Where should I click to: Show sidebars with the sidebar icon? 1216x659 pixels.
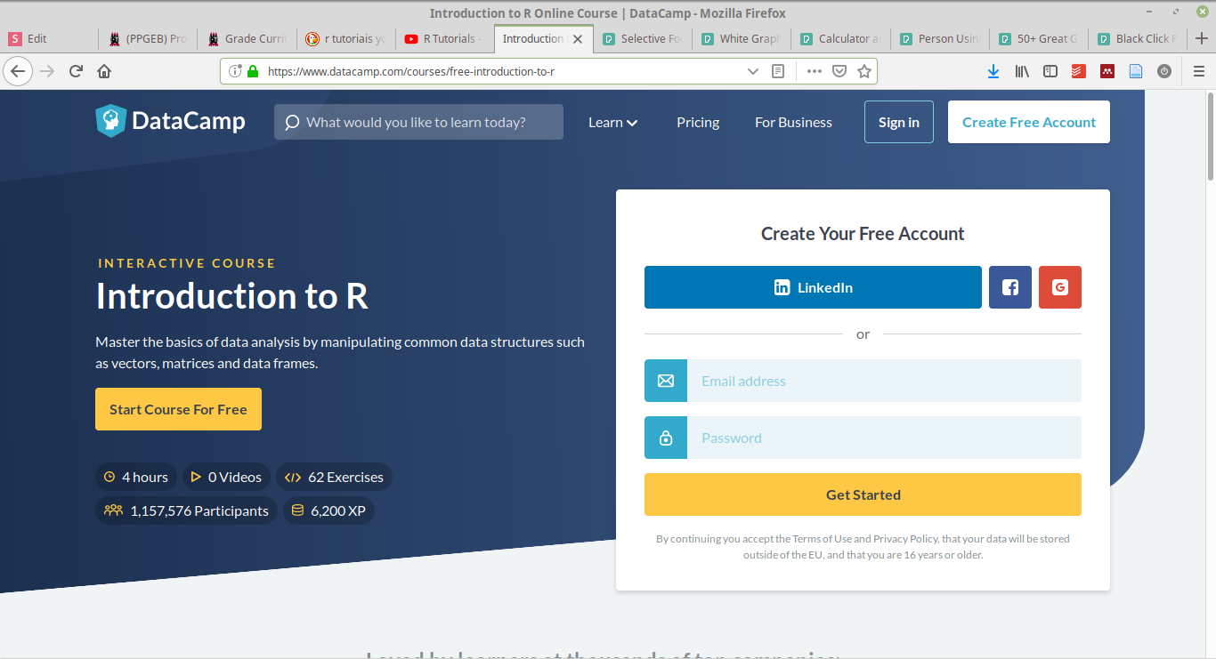1050,71
